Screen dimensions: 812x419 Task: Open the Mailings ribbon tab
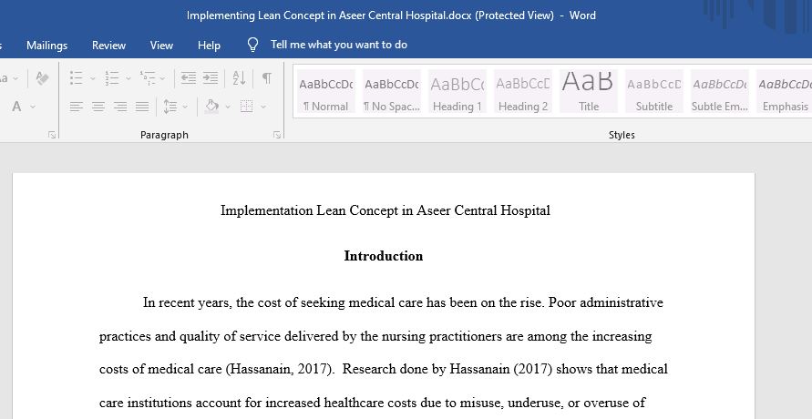[x=47, y=46]
